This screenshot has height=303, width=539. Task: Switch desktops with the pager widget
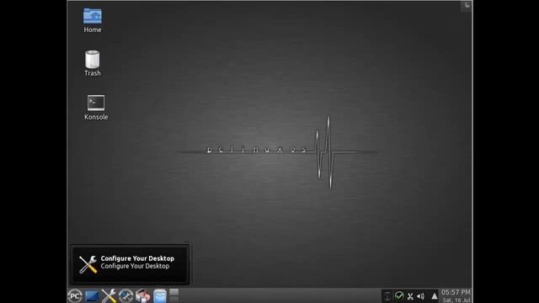tap(174, 295)
